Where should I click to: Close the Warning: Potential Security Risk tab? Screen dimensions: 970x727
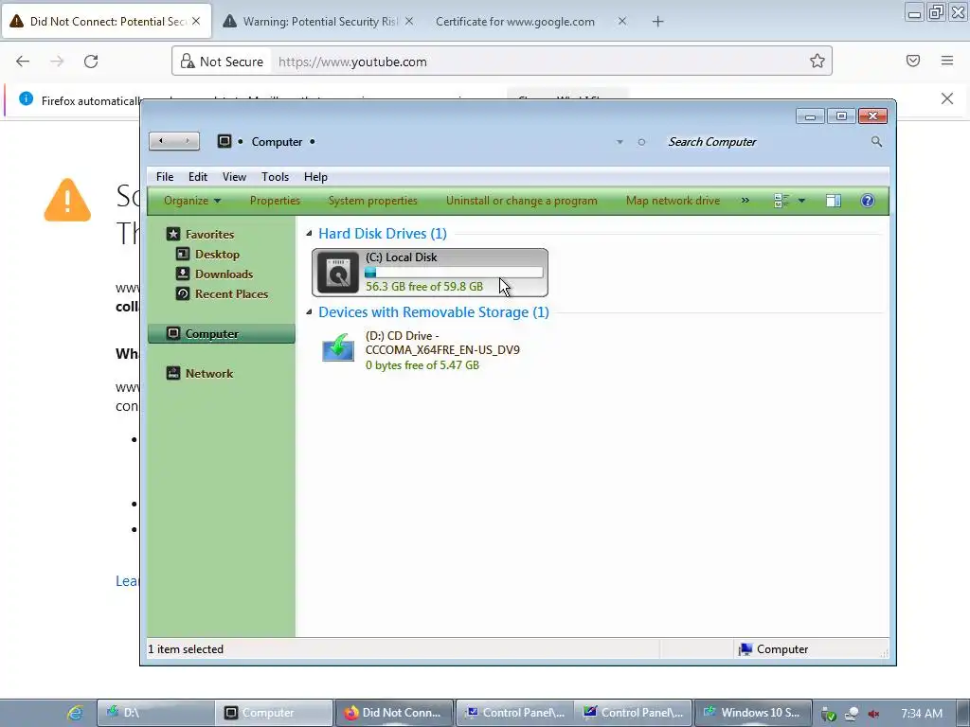409,21
